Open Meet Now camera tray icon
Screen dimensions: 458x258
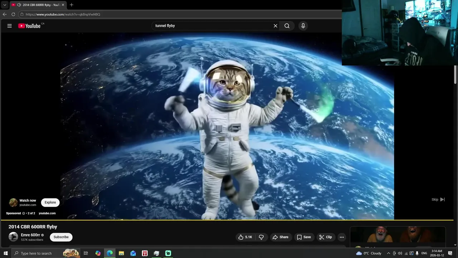394,253
